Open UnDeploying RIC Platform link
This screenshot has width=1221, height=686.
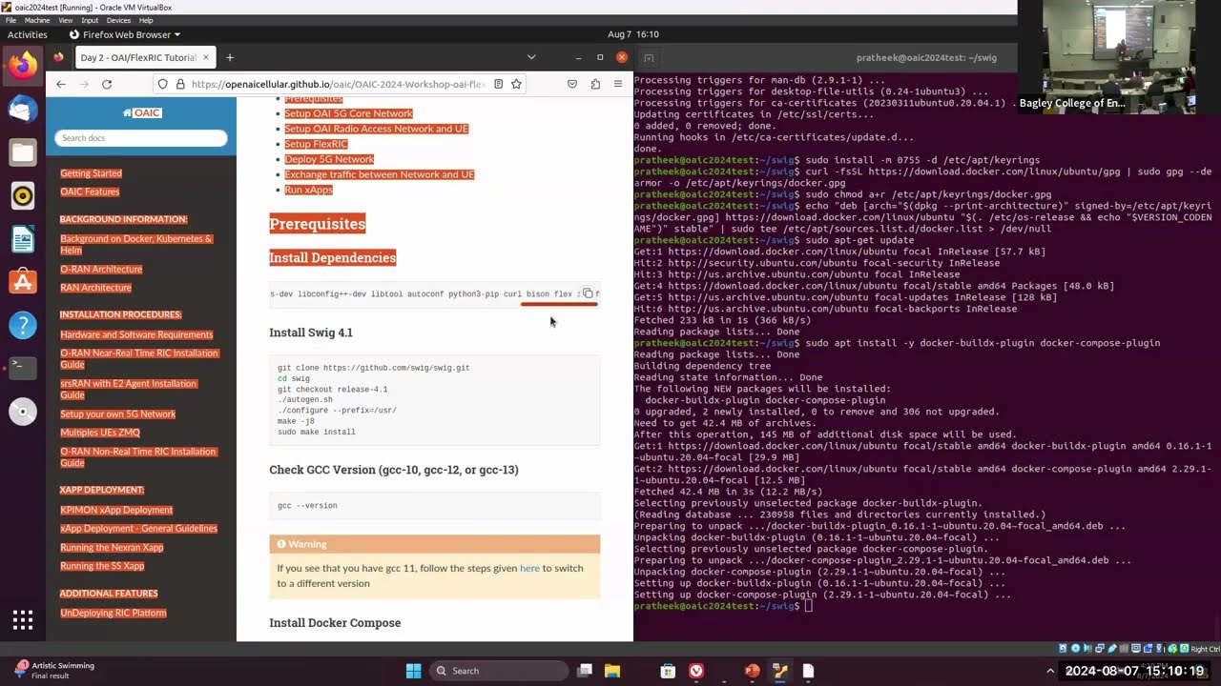tap(114, 613)
